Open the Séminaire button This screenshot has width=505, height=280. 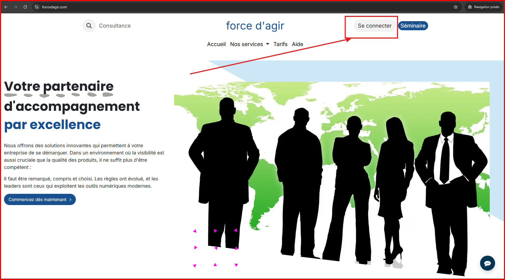coord(413,26)
